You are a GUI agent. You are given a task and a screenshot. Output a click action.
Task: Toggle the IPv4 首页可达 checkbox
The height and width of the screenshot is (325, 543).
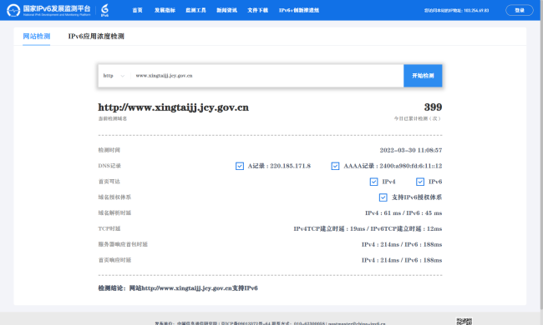click(373, 182)
